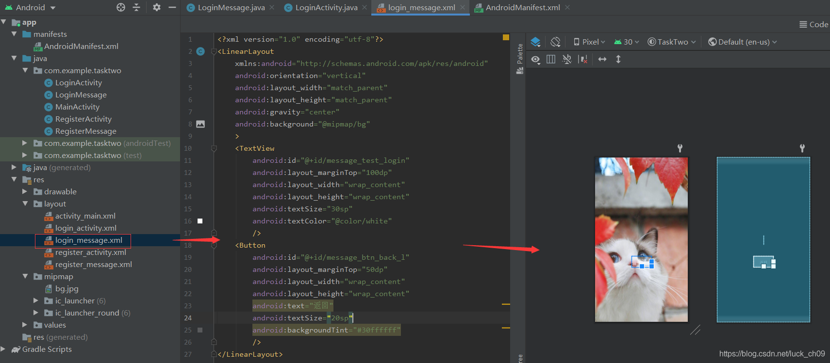Click the wrench icon above design preview
Image resolution: width=830 pixels, height=363 pixels.
pos(680,148)
